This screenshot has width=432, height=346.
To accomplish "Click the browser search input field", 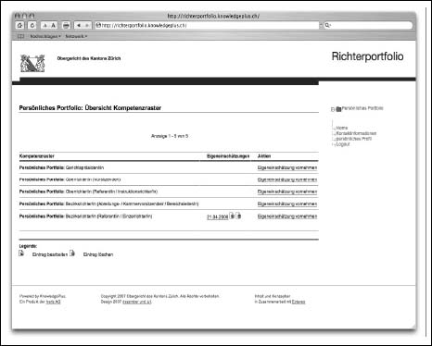I will pyautogui.click(x=368, y=25).
